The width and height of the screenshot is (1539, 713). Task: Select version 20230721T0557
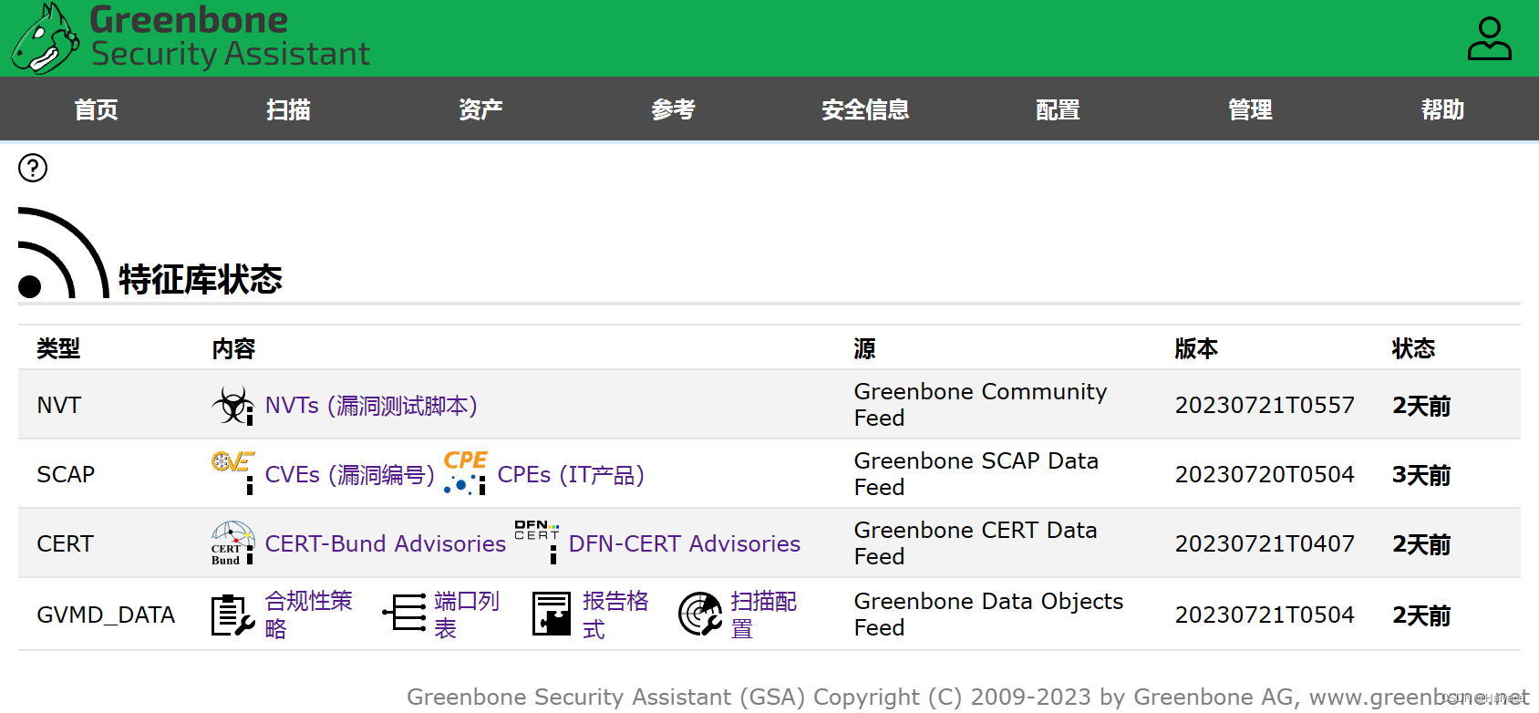1265,406
